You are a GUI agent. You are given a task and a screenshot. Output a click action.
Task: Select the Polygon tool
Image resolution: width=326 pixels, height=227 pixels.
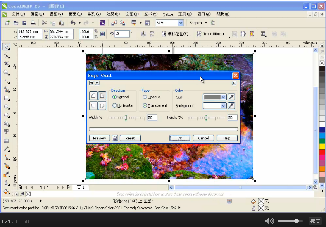7,115
